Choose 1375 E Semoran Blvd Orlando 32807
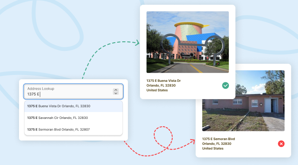This screenshot has width=298, height=165. [x=73, y=130]
